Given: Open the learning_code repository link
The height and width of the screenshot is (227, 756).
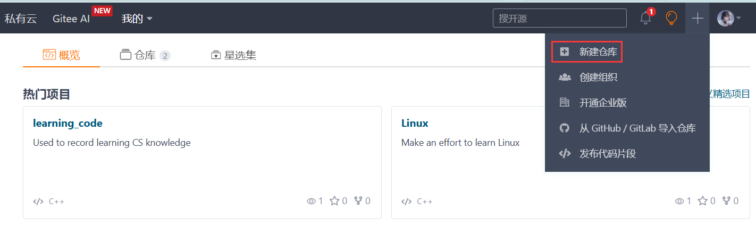Looking at the screenshot, I should coord(68,123).
